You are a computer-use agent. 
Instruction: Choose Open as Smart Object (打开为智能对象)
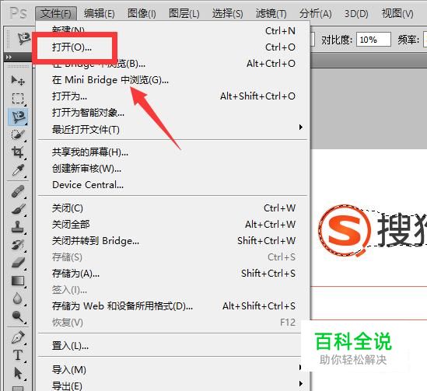click(173, 113)
